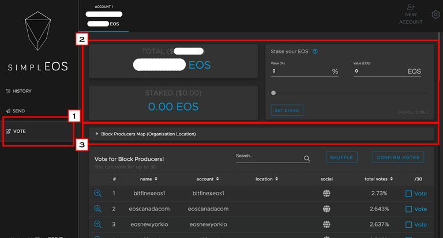Zoom into bitfinexeos1 row details icon
Image resolution: width=443 pixels, height=238 pixels.
coord(97,194)
